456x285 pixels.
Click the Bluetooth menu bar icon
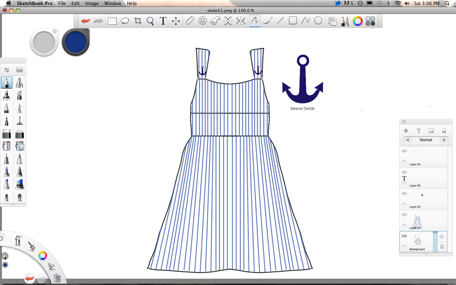pos(388,3)
